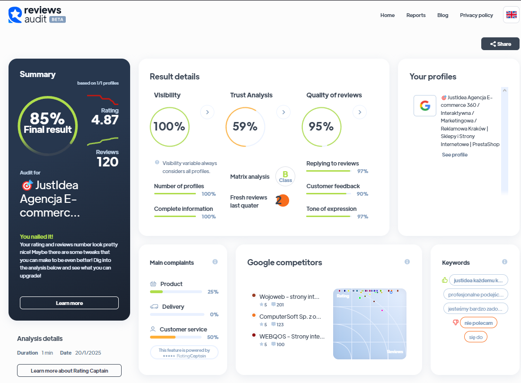Viewport: 521px width, 383px height.
Task: Select the 'profesjonalne podejśc...' keyword
Action: pyautogui.click(x=476, y=295)
